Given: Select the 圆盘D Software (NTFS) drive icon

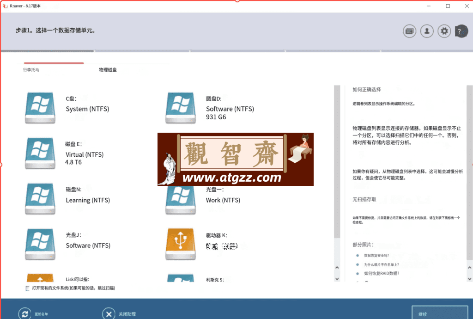Looking at the screenshot, I should (181, 108).
